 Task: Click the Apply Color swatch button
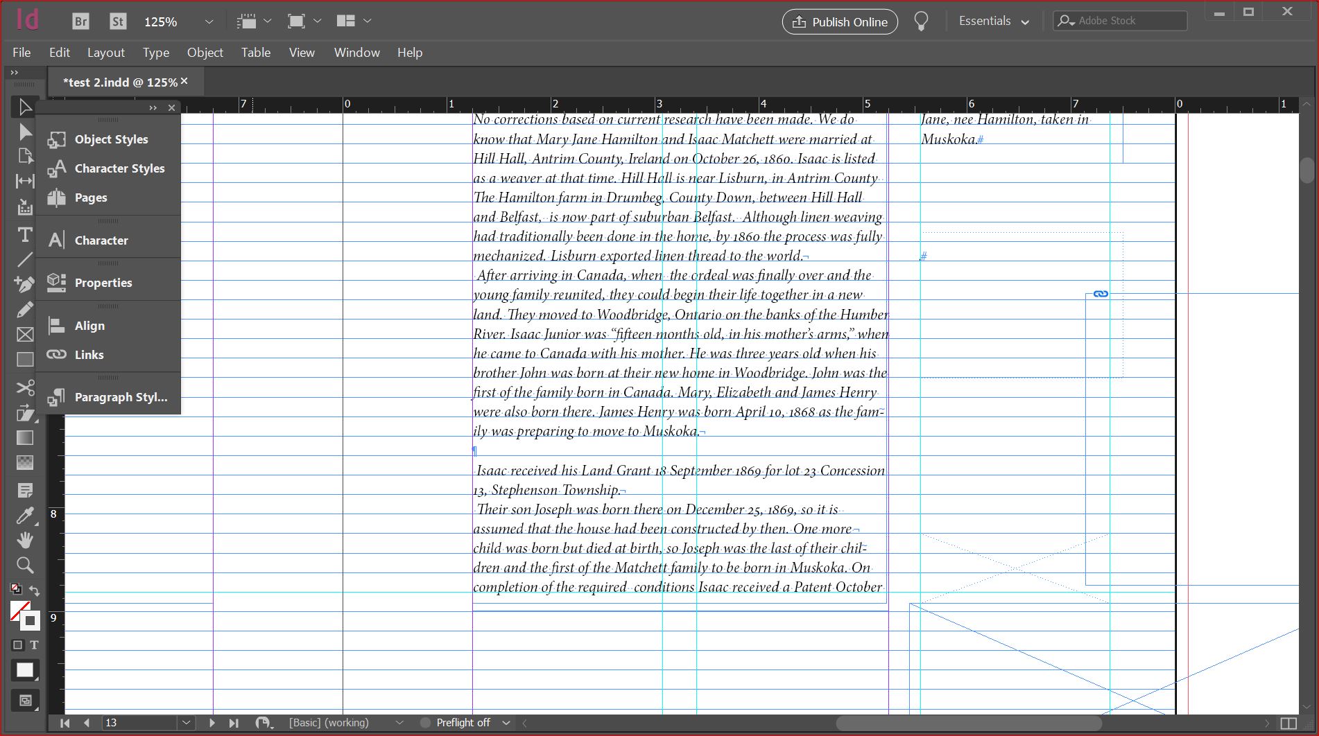(x=25, y=670)
